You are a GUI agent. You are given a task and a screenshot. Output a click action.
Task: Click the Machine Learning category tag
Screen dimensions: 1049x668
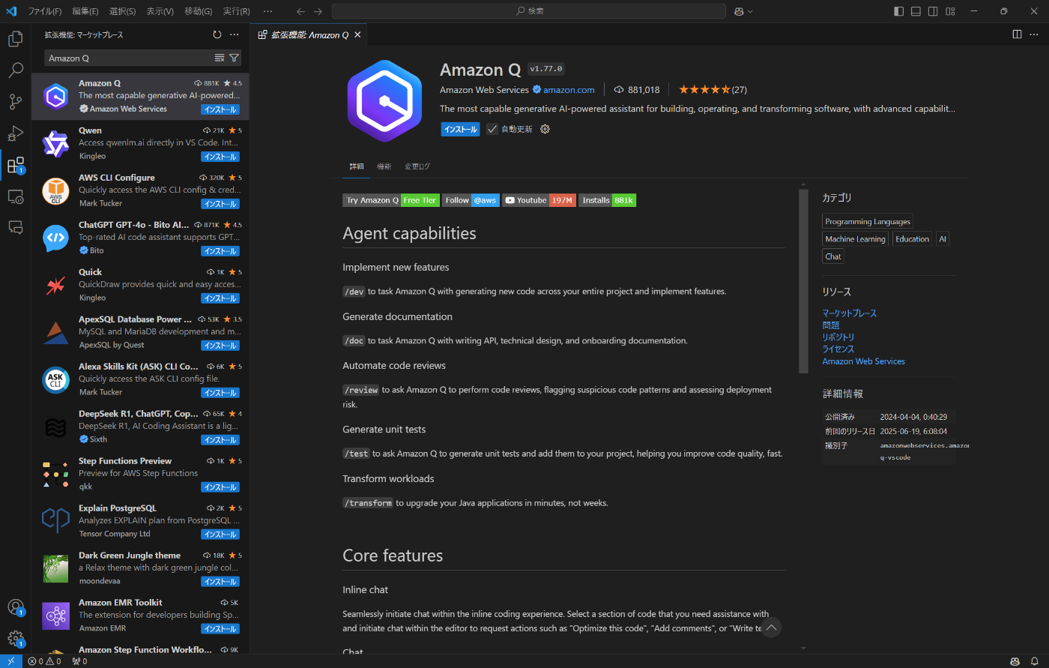tap(855, 239)
